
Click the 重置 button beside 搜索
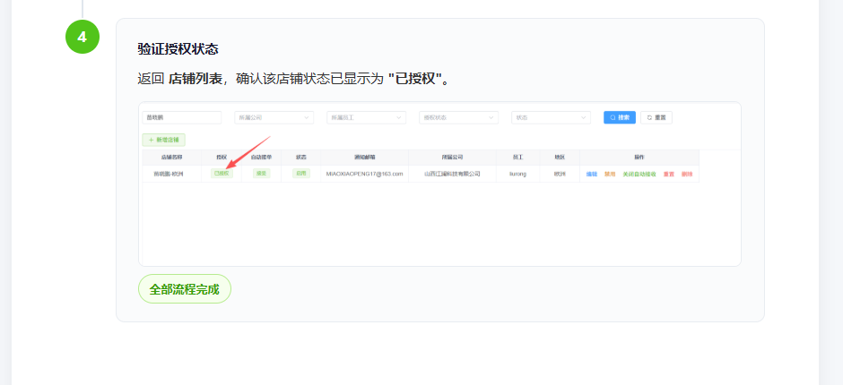[x=656, y=117]
